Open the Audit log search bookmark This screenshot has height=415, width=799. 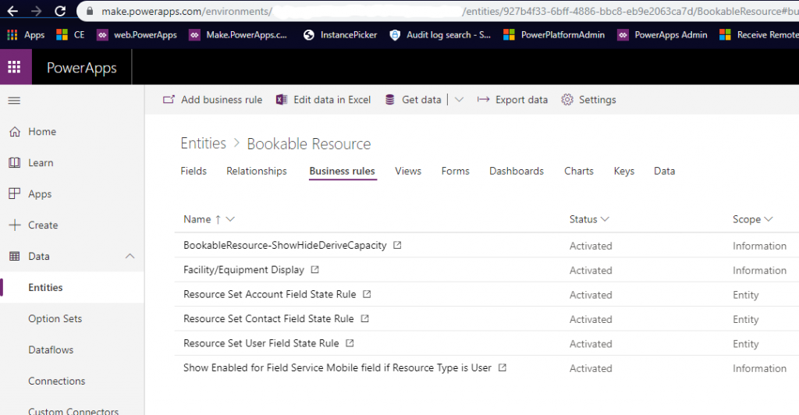[x=440, y=34]
